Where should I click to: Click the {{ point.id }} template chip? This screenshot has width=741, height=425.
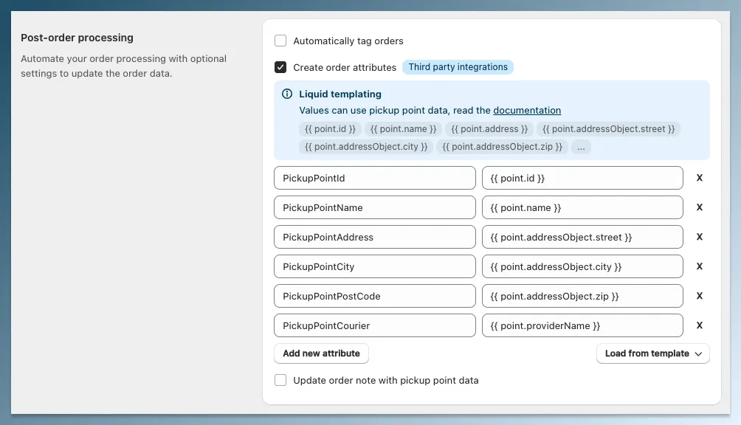click(x=331, y=129)
